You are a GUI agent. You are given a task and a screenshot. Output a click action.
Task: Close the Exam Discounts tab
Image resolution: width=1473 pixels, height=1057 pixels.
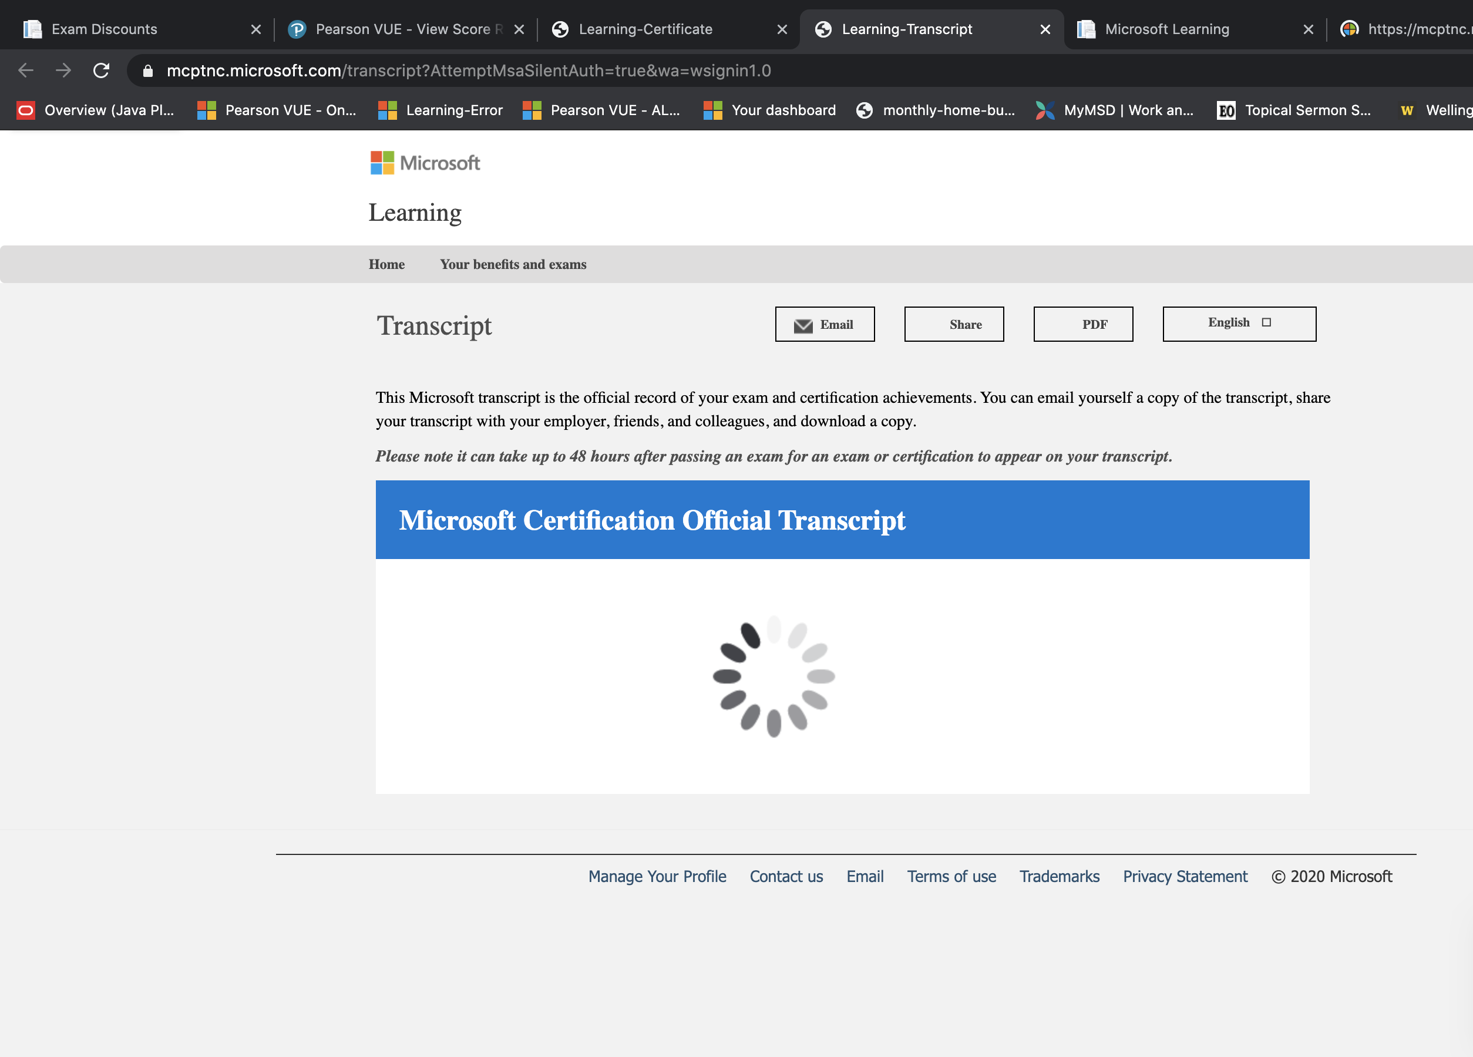tap(256, 29)
